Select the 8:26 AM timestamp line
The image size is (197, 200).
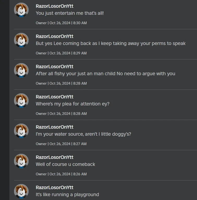[61, 174]
